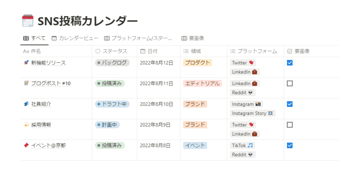This screenshot has width=339, height=171.
Task: Open ブランド tag in 社員紹介 row
Action: click(x=195, y=104)
